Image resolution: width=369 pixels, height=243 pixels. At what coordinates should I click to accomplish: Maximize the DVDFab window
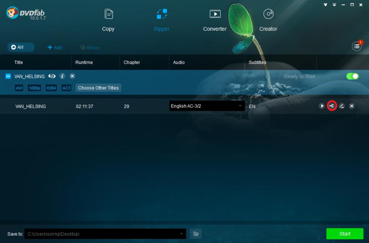pos(352,5)
